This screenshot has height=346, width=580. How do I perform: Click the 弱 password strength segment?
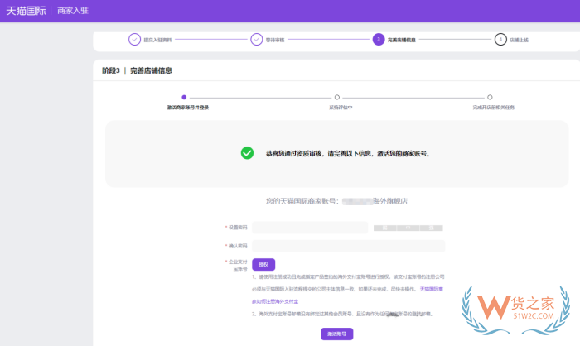(x=384, y=228)
